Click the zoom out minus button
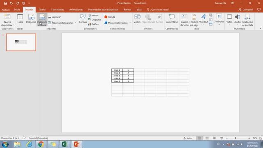The height and width of the screenshot is (148, 263). 227,138
